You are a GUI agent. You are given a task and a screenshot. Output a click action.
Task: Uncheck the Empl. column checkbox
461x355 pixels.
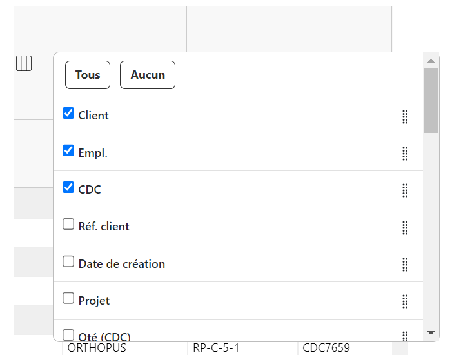tap(68, 150)
